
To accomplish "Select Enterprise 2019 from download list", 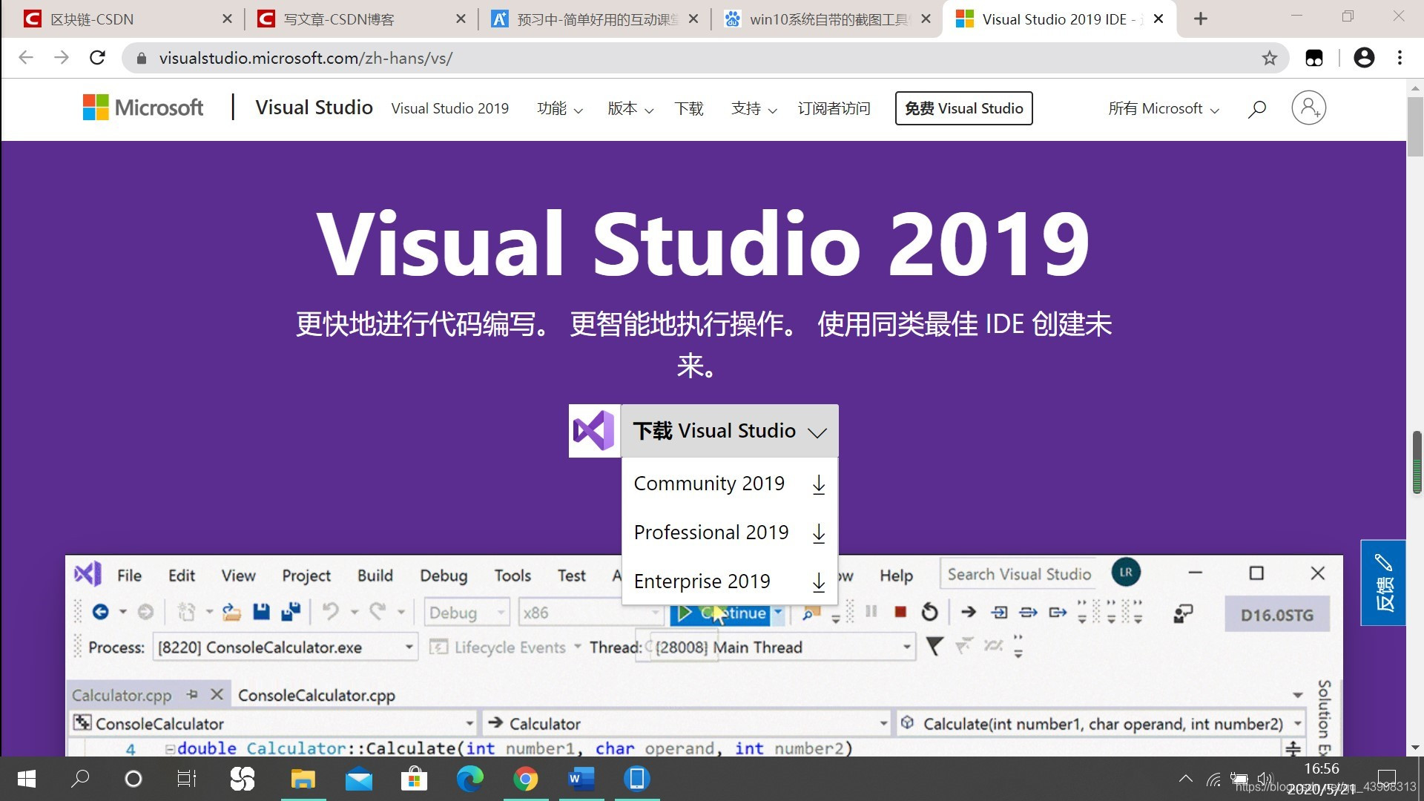I will tap(730, 581).
